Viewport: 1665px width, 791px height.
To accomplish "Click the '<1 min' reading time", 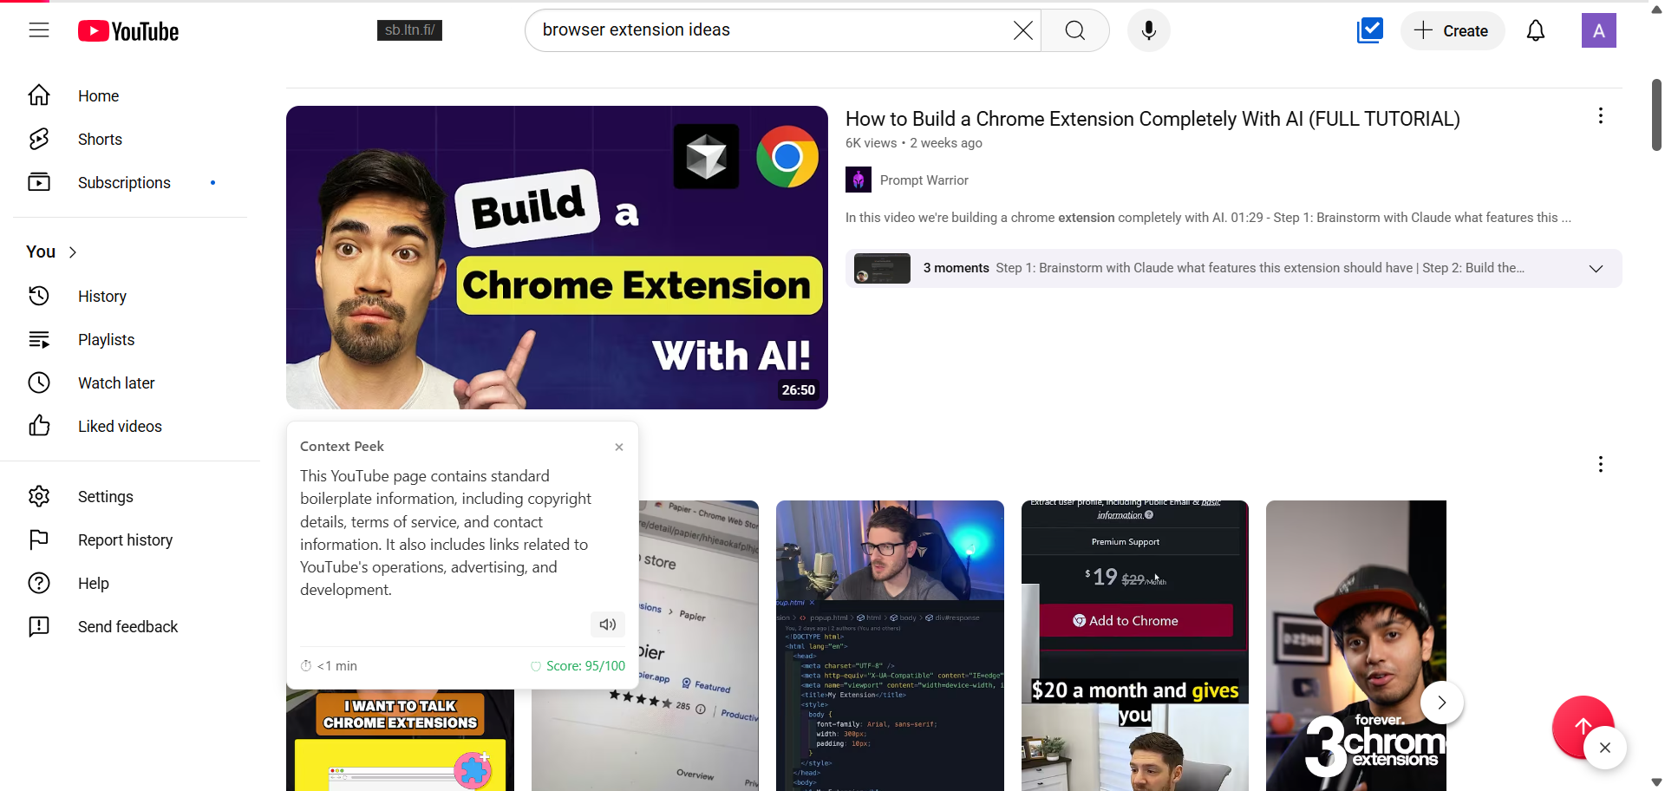I will pyautogui.click(x=329, y=666).
